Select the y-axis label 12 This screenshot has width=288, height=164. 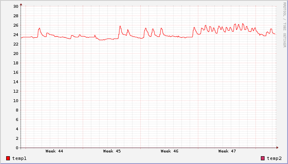(x=16, y=91)
